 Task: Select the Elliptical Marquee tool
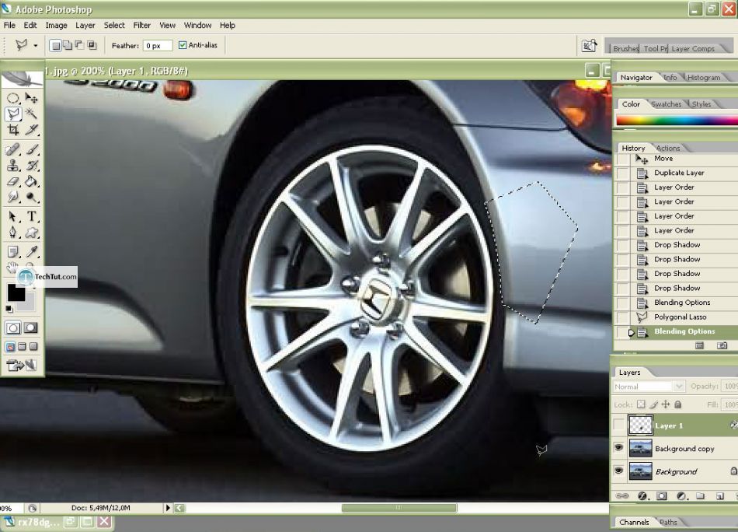(12, 98)
